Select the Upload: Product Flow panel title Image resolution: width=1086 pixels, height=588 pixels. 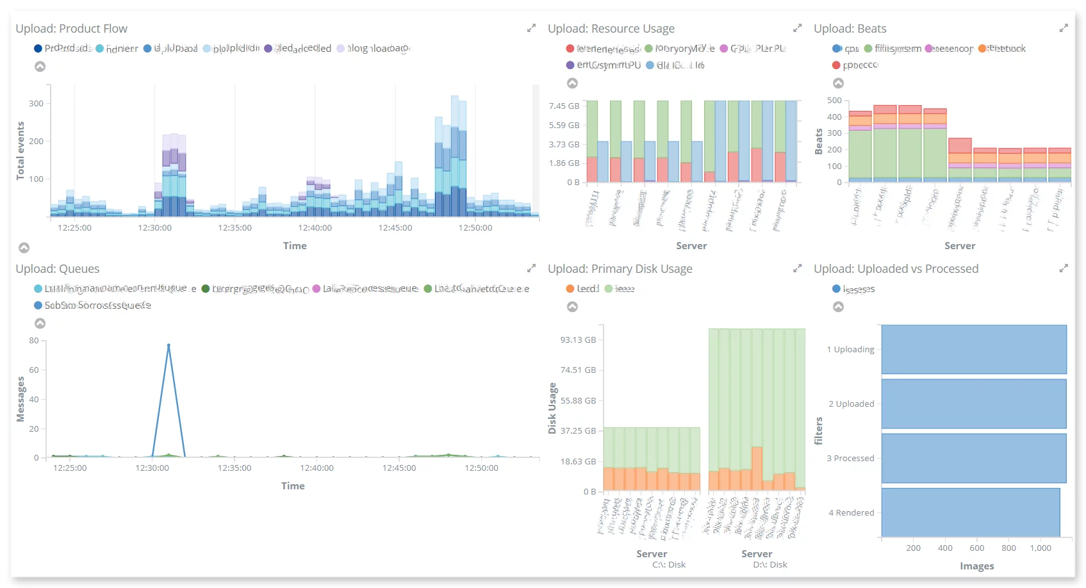[x=71, y=29]
